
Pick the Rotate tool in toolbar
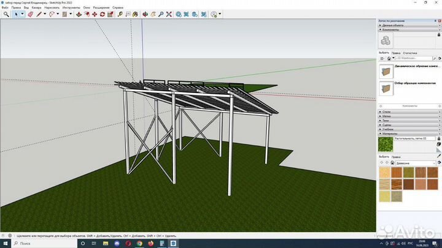103,14
